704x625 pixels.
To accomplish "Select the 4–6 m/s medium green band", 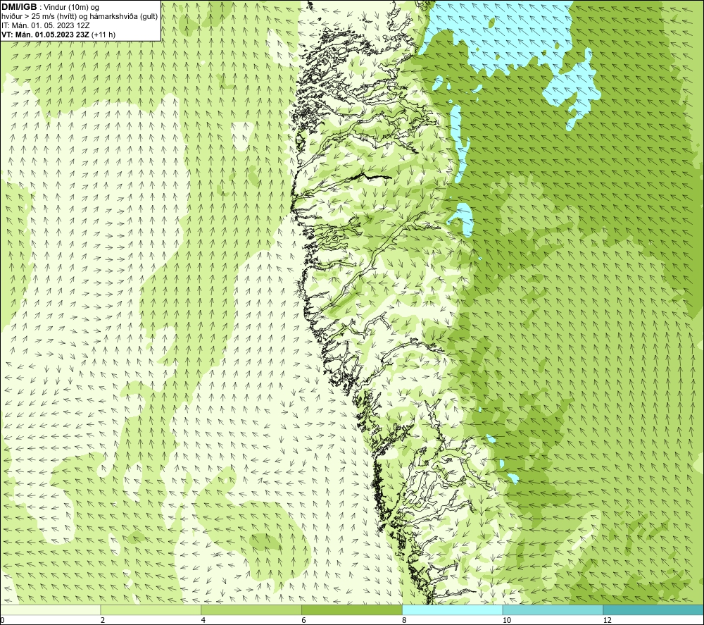I will 251,609.
